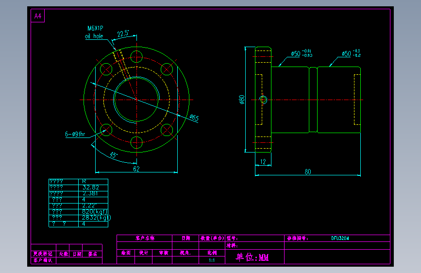The height and width of the screenshot is (273, 421).
Task: Select the 12 flange thickness dimension
Action: (263, 161)
